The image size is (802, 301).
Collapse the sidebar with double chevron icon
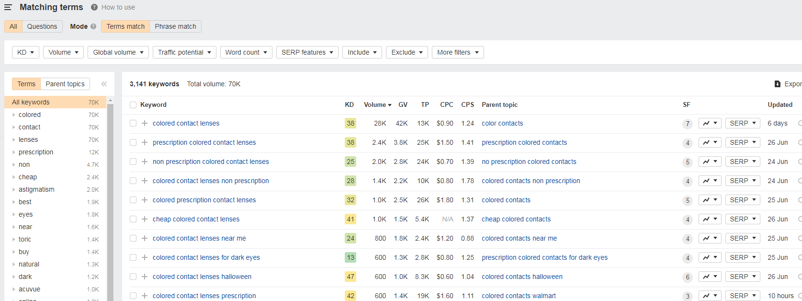pos(104,84)
